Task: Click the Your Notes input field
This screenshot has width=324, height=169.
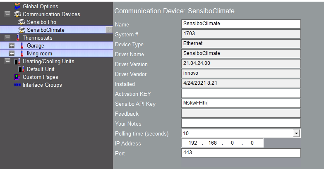Action: pos(241,123)
